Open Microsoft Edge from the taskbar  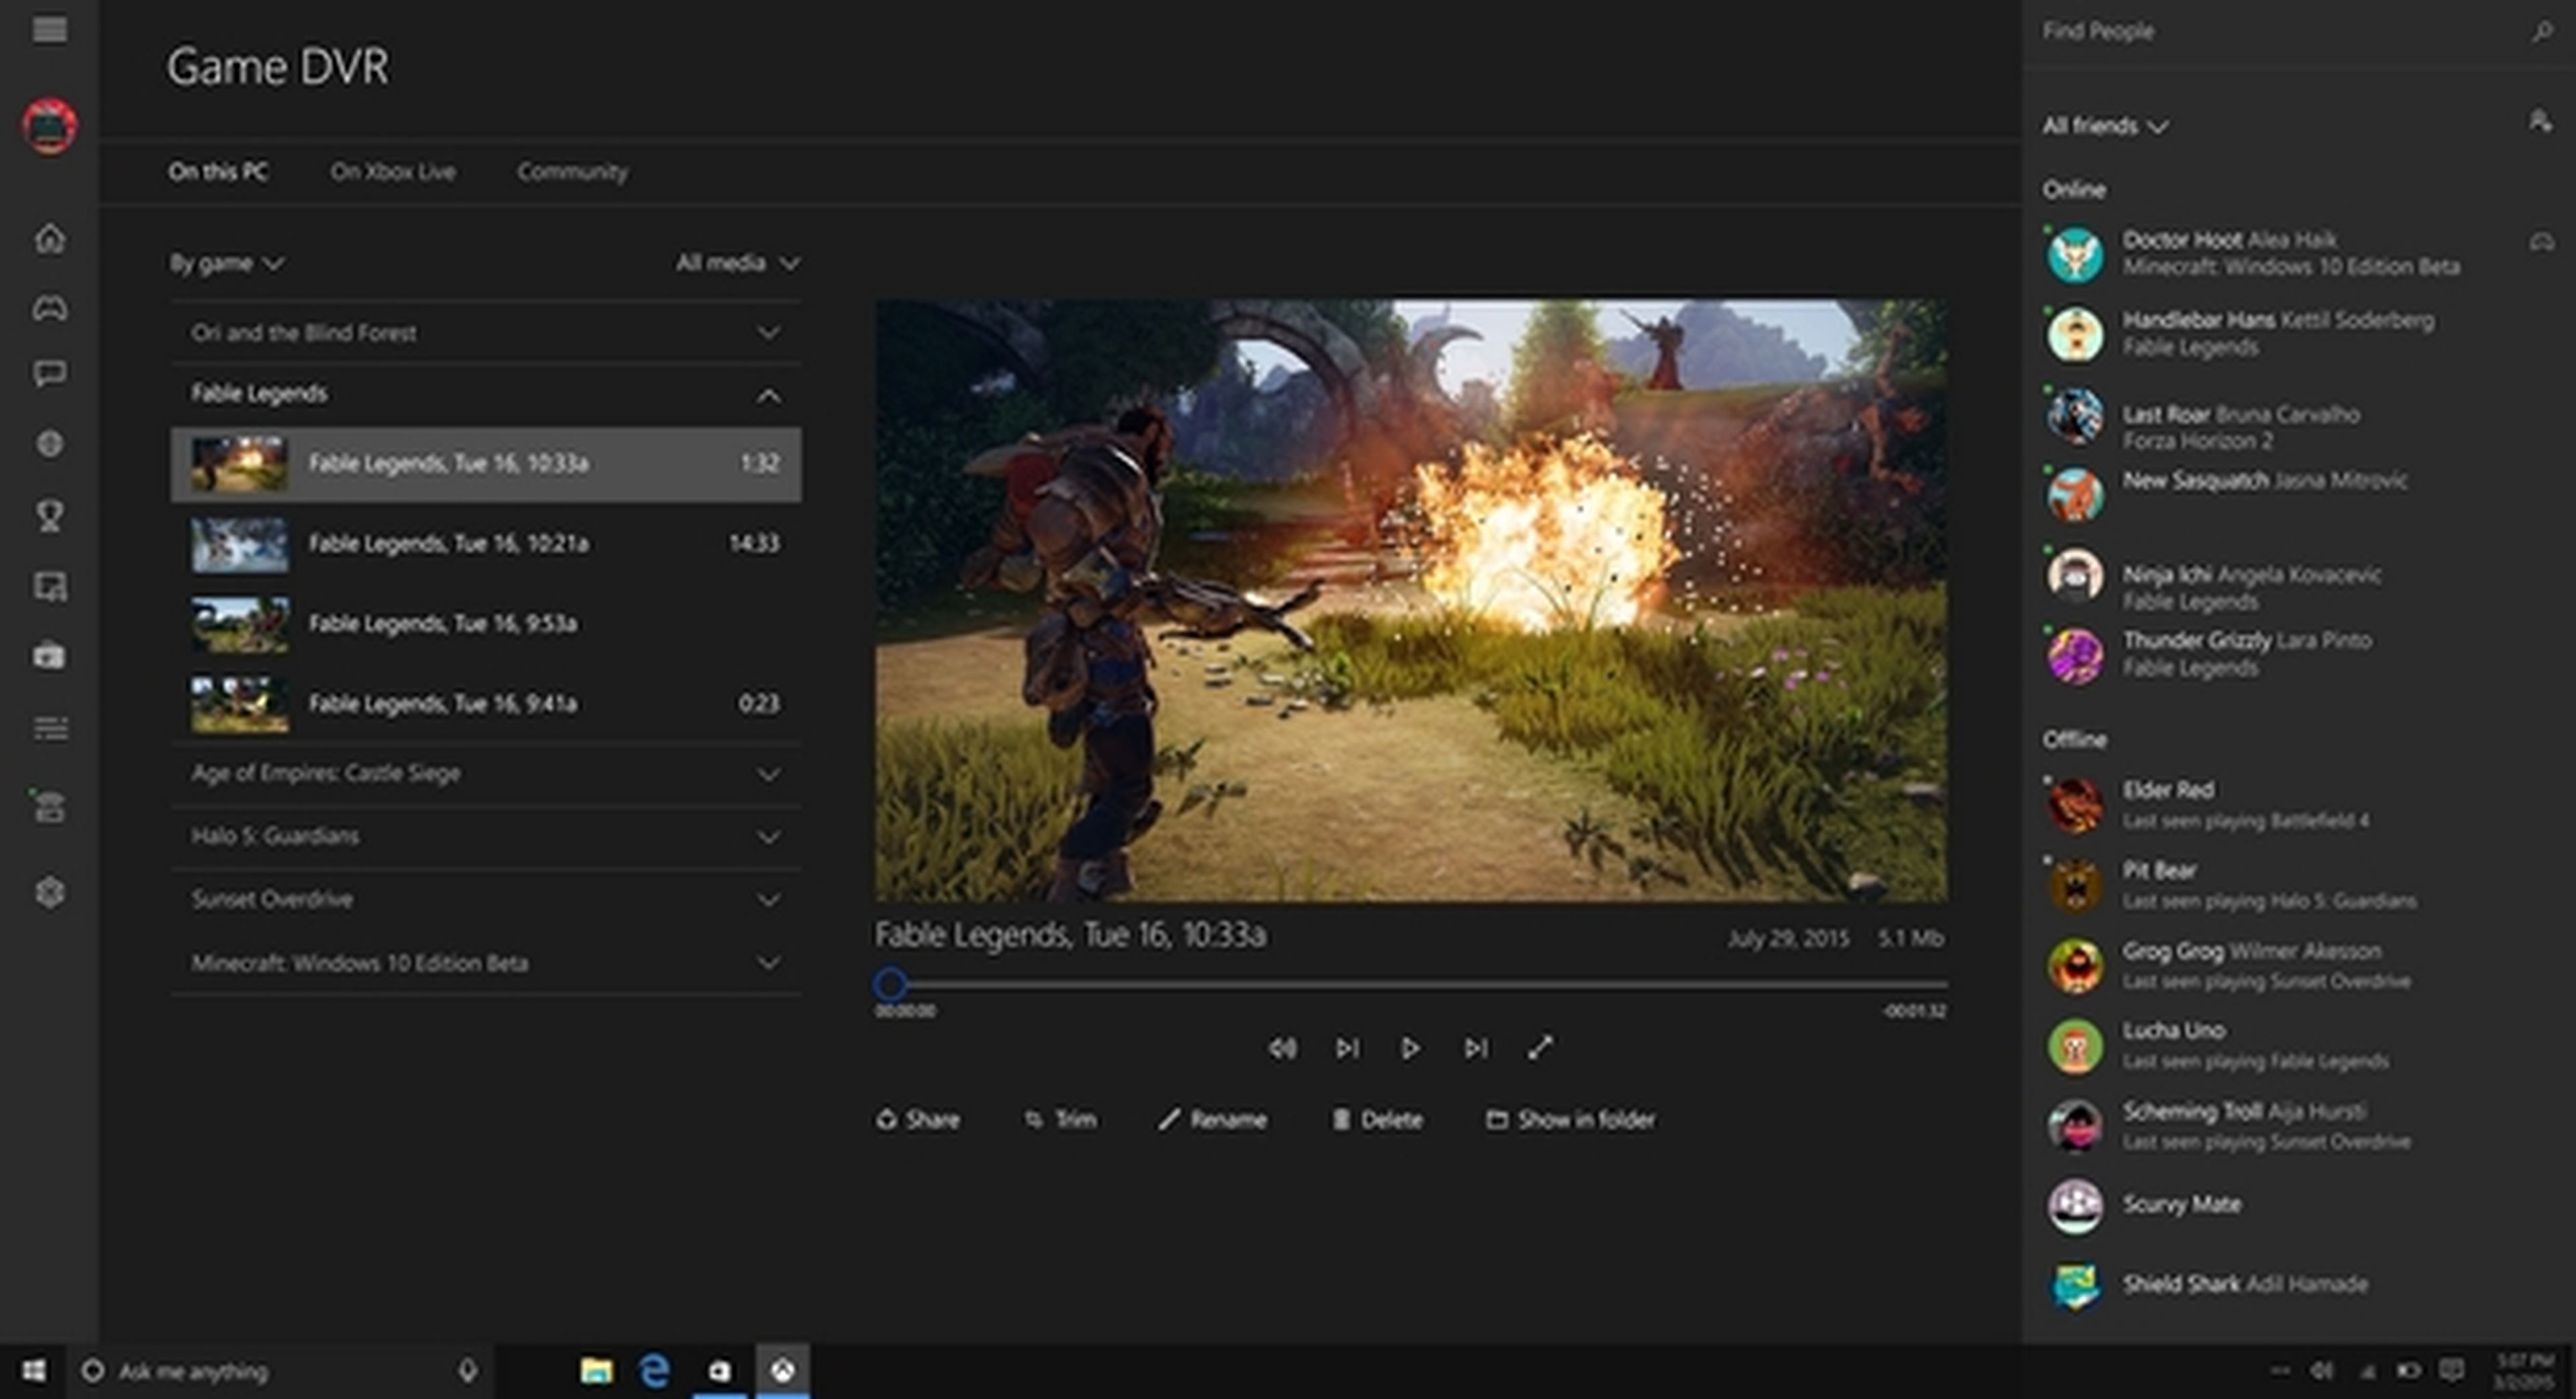pos(655,1370)
